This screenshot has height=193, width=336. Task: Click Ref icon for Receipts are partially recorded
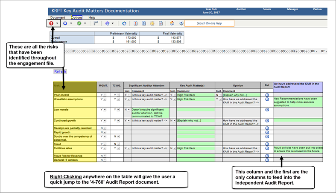(x=267, y=128)
